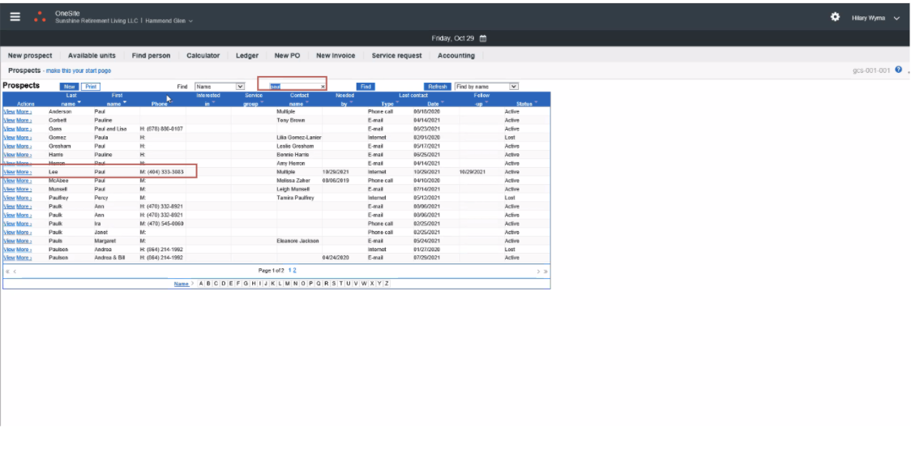Select Find person in the toolbar
This screenshot has height=454, width=911.
151,56
